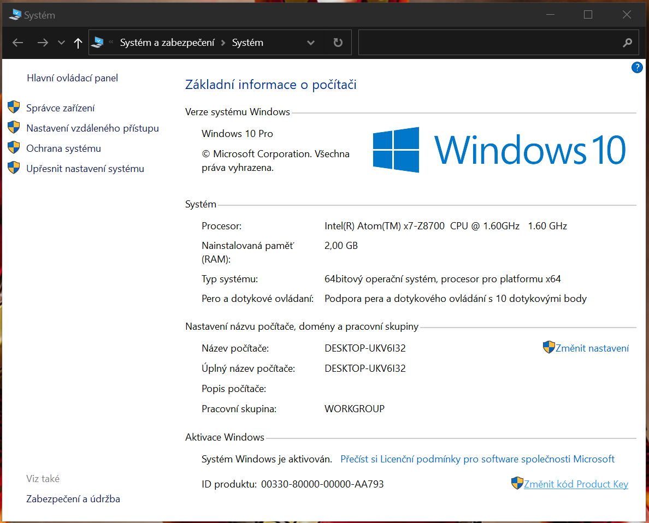Open 'Přečíst si Licenční podmínky' link

[477, 459]
